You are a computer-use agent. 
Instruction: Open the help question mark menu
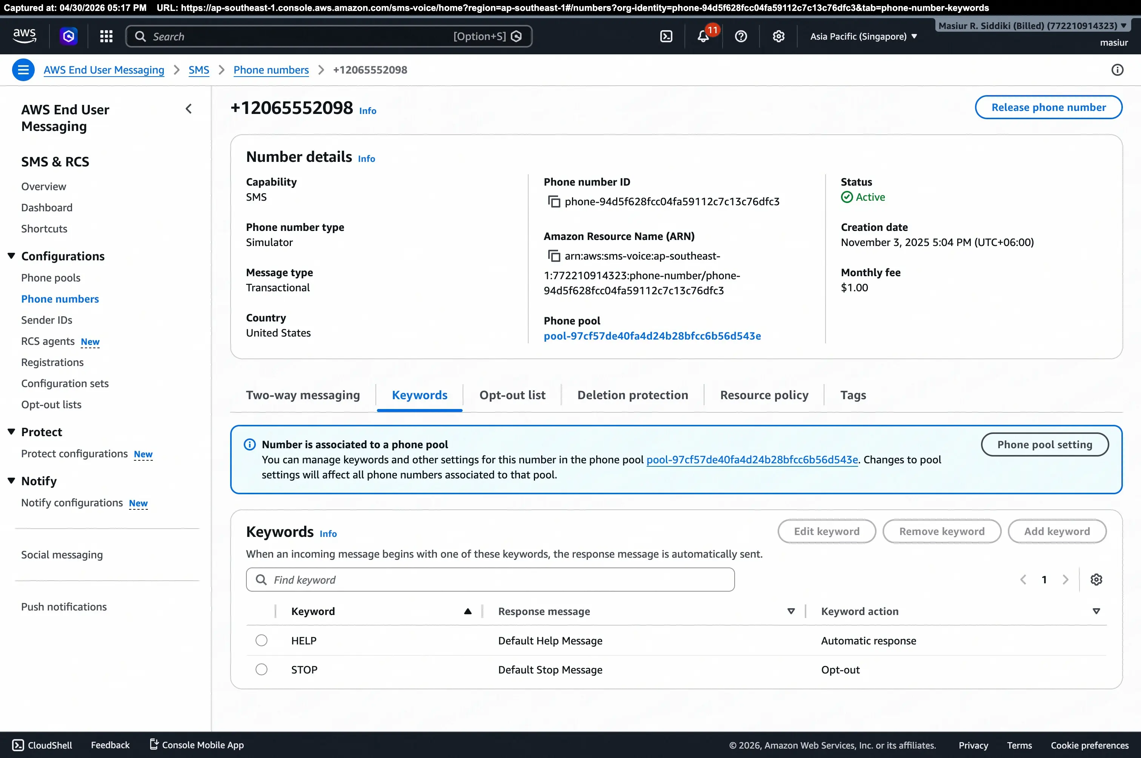741,36
